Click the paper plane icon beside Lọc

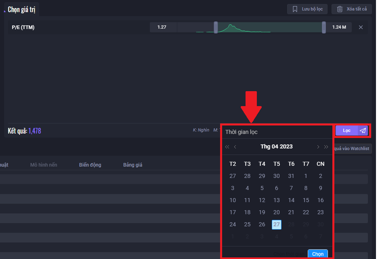(x=363, y=131)
